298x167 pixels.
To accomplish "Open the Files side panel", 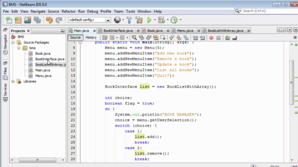I will pyautogui.click(x=5, y=73).
